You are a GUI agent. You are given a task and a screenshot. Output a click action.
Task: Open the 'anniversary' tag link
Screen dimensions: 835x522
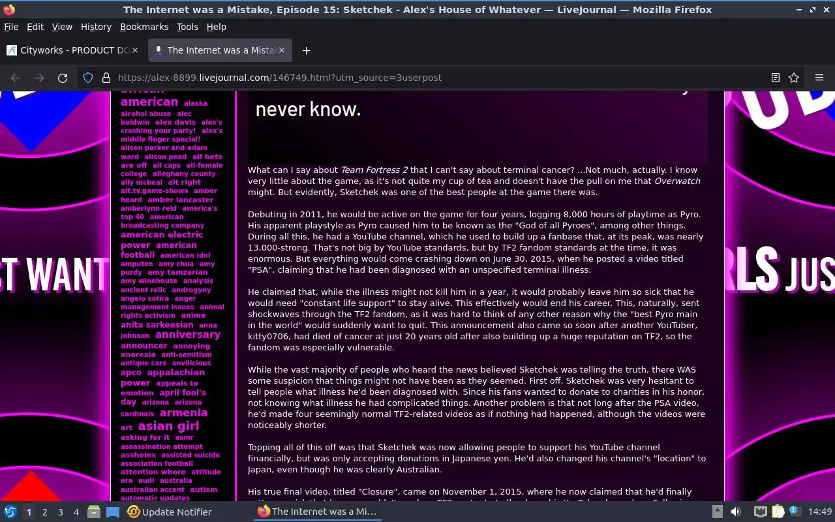(x=188, y=335)
